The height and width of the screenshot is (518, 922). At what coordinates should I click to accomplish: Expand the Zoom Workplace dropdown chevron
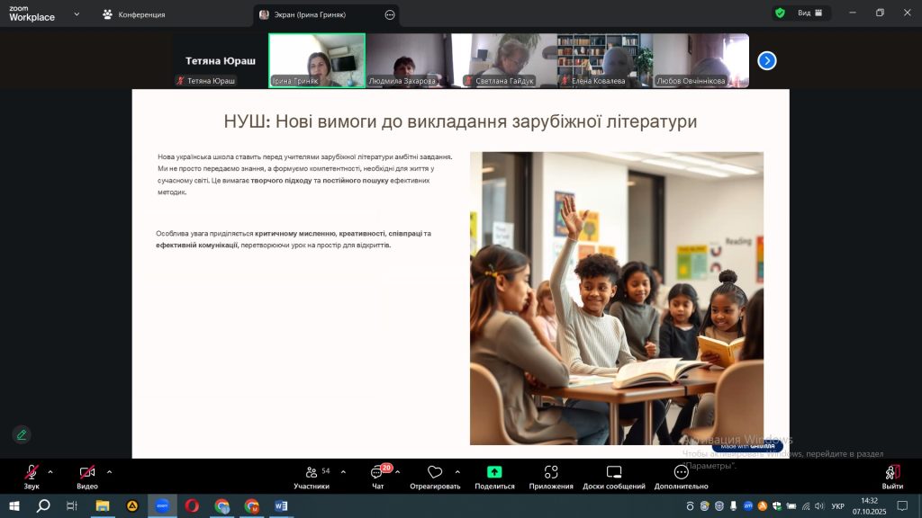(x=76, y=14)
